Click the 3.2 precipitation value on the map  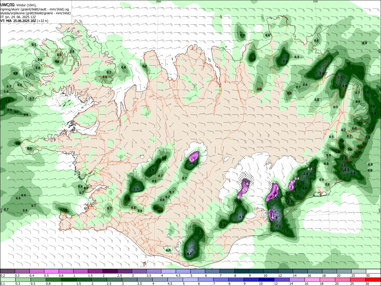click(279, 226)
